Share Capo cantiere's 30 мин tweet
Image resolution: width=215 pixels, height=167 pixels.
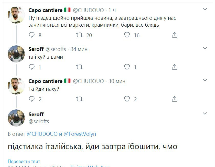[175, 99]
